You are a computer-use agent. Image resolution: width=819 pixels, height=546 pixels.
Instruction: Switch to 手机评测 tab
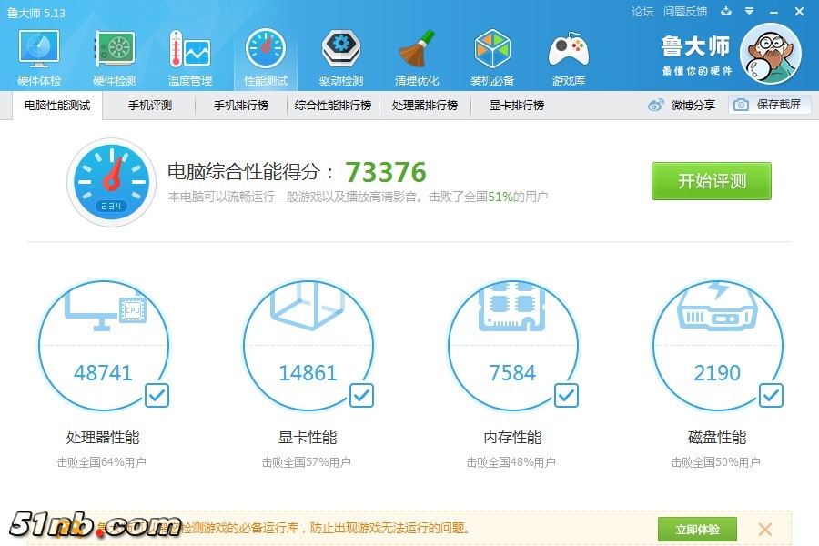[150, 106]
